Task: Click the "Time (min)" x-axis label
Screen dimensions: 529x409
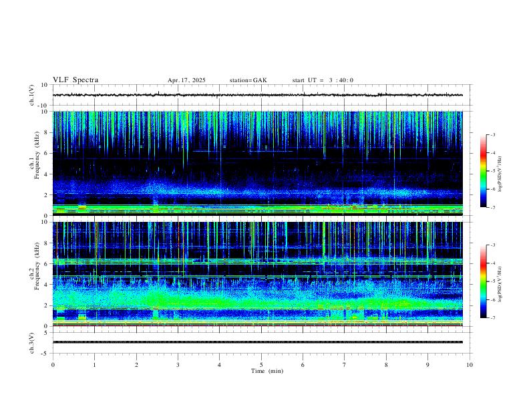Action: (267, 371)
